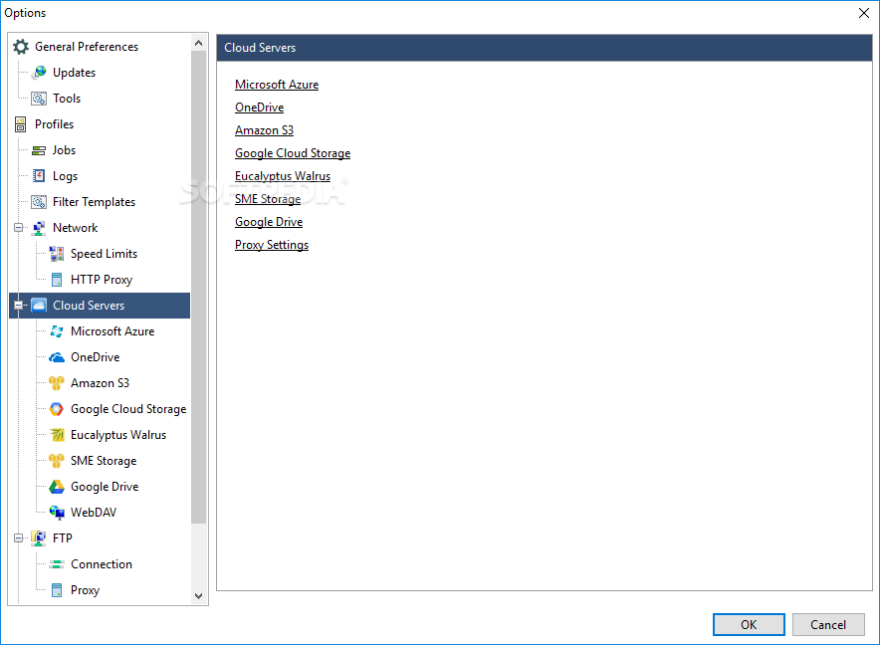The height and width of the screenshot is (645, 880).
Task: Click the Eucalyptus Walrus tree icon
Action: (x=57, y=435)
